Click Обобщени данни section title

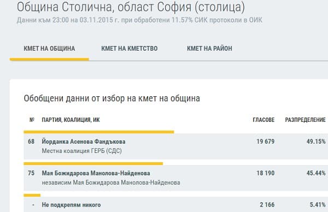click(112, 98)
